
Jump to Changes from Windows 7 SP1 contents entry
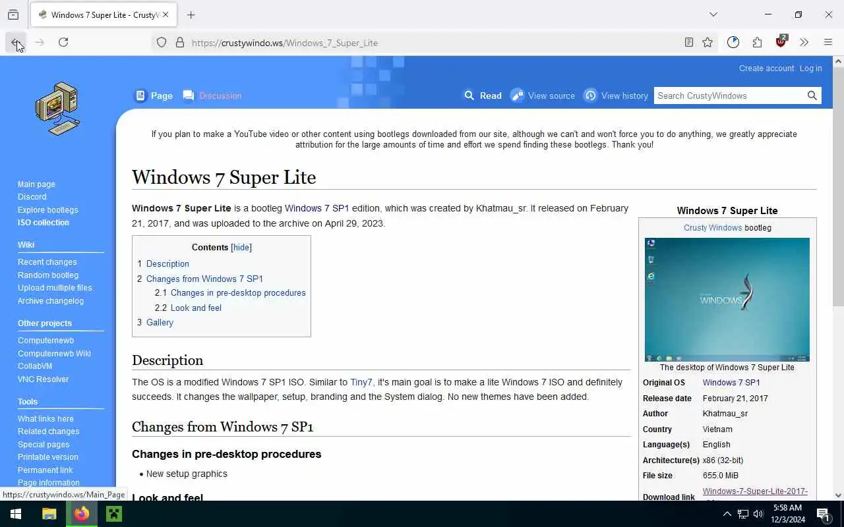pos(204,279)
